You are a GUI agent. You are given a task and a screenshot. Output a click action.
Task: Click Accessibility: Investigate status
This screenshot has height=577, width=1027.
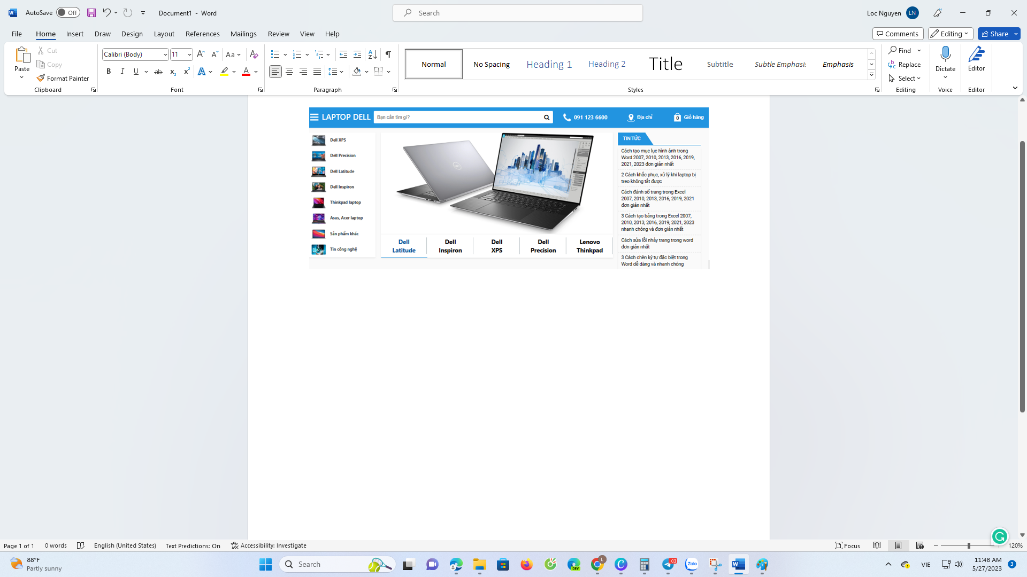click(x=269, y=545)
